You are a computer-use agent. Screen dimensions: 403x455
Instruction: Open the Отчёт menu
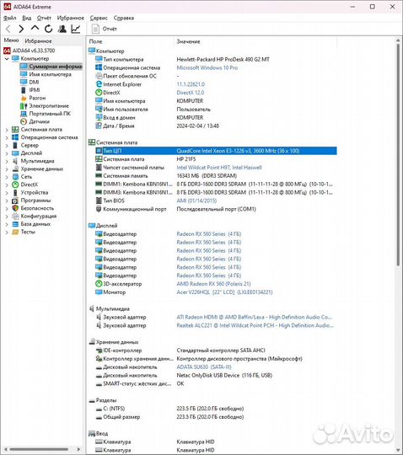(44, 18)
